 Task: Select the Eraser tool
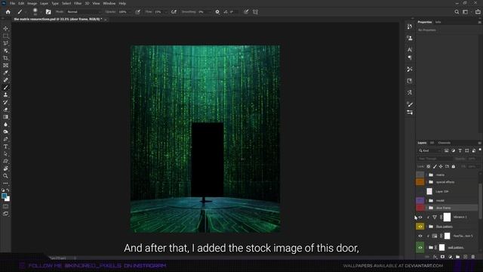[x=5, y=110]
